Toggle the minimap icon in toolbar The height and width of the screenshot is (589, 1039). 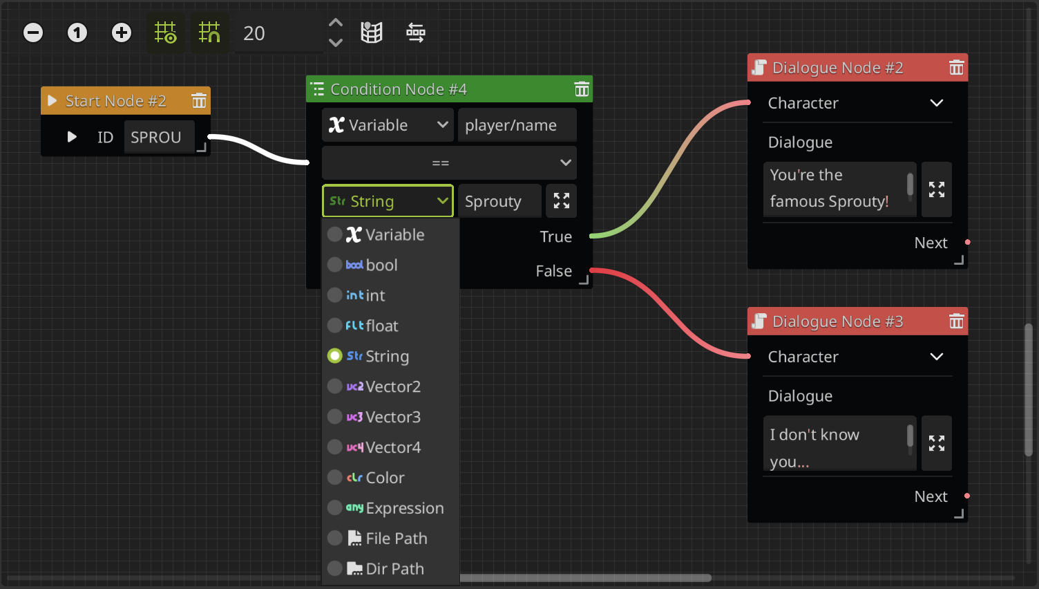[x=372, y=32]
